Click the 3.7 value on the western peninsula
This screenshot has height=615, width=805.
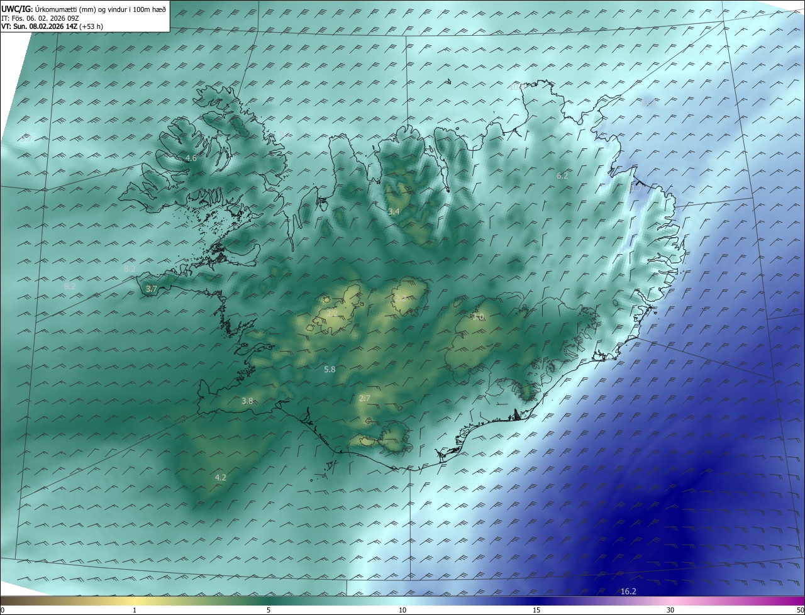pos(151,289)
